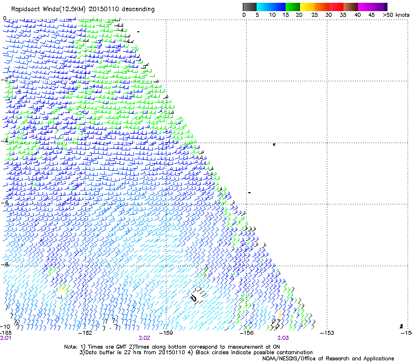Click the yellow wind barbs below -8 near -163
This screenshot has width=412, height=362.
pos(61,291)
